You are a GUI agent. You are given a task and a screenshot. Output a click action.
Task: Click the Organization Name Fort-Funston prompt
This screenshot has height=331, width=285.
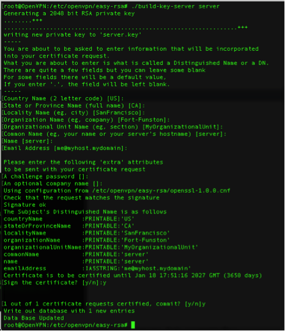(x=87, y=120)
